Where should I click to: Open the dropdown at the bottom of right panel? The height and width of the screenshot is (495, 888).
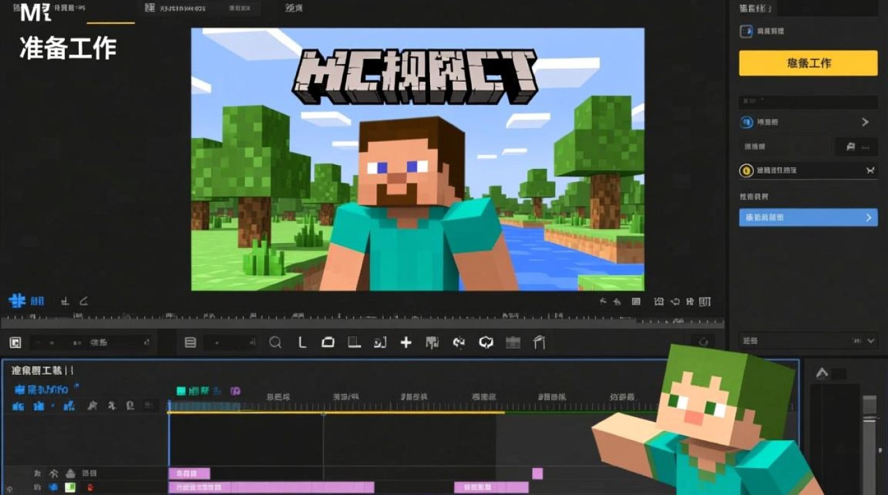tap(870, 341)
